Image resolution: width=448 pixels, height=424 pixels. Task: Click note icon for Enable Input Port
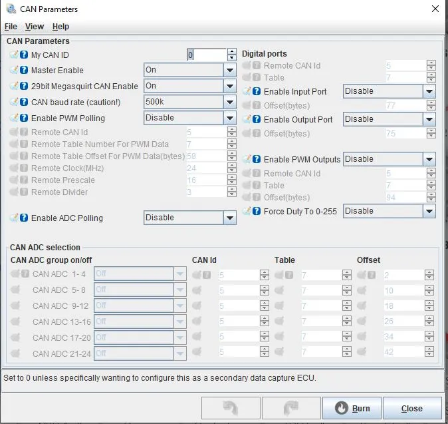247,91
